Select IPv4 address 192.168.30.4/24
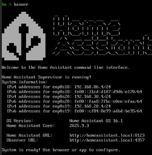This screenshot has height=155, width=152. (93, 97)
